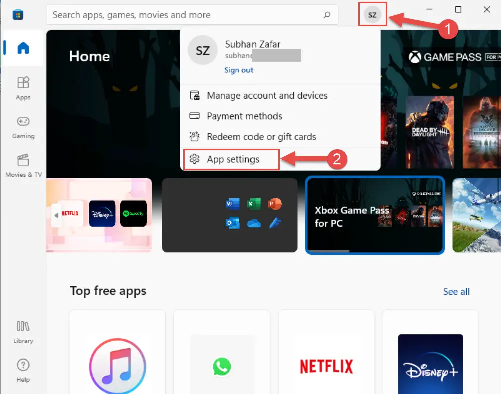
Task: Open the Disney+ app card
Action: coord(430,352)
